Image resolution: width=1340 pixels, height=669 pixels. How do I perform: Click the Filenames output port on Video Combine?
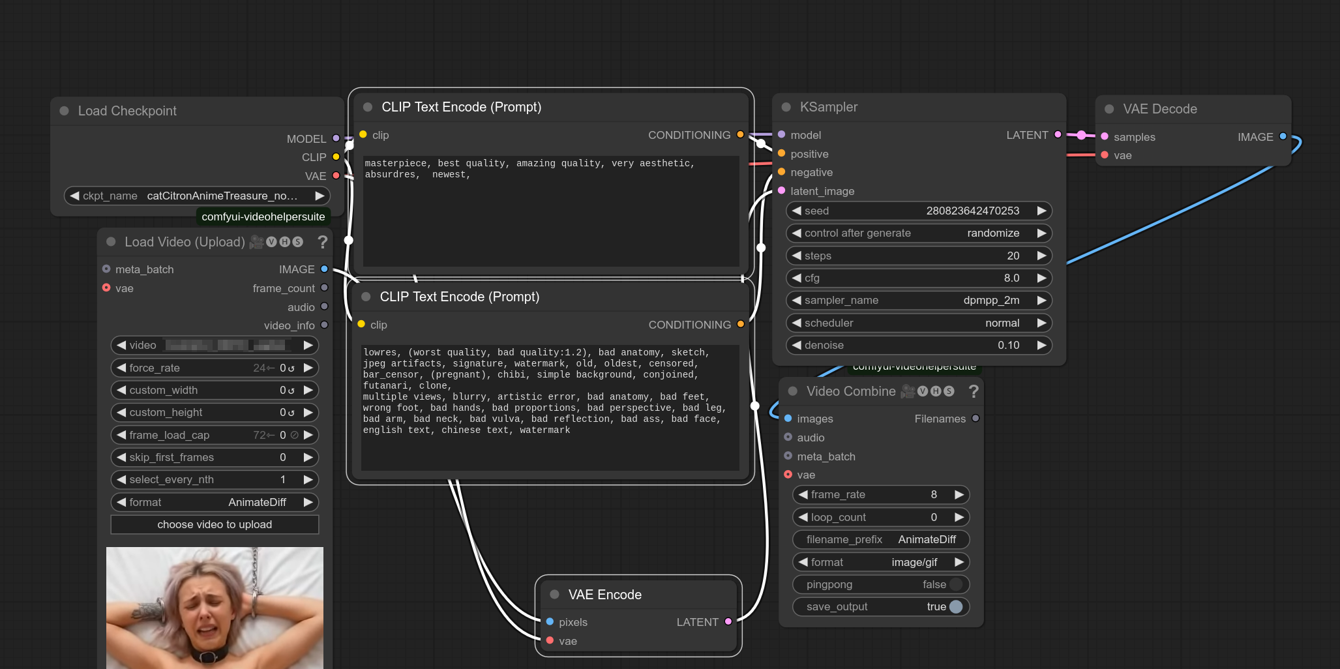click(x=975, y=418)
